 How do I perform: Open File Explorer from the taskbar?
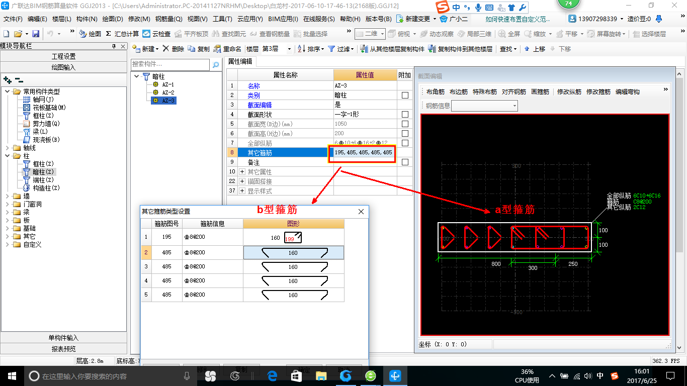point(321,375)
